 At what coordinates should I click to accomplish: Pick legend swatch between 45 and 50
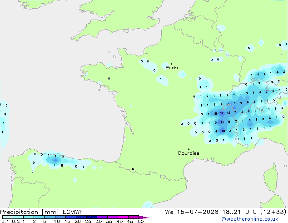134,217
